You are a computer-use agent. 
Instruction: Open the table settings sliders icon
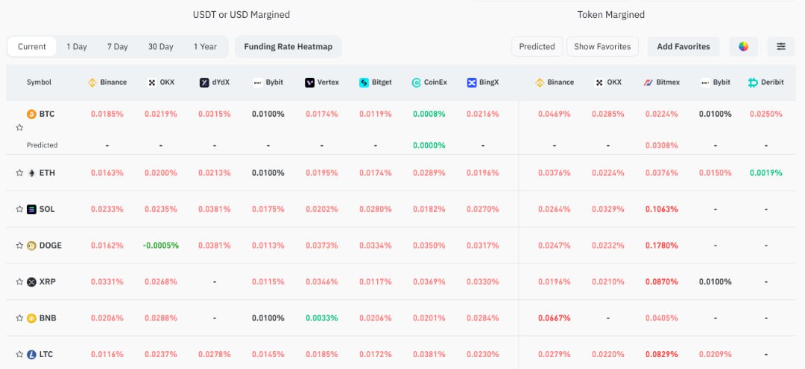point(781,47)
